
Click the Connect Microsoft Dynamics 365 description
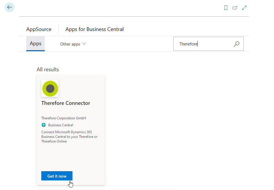coord(69,137)
